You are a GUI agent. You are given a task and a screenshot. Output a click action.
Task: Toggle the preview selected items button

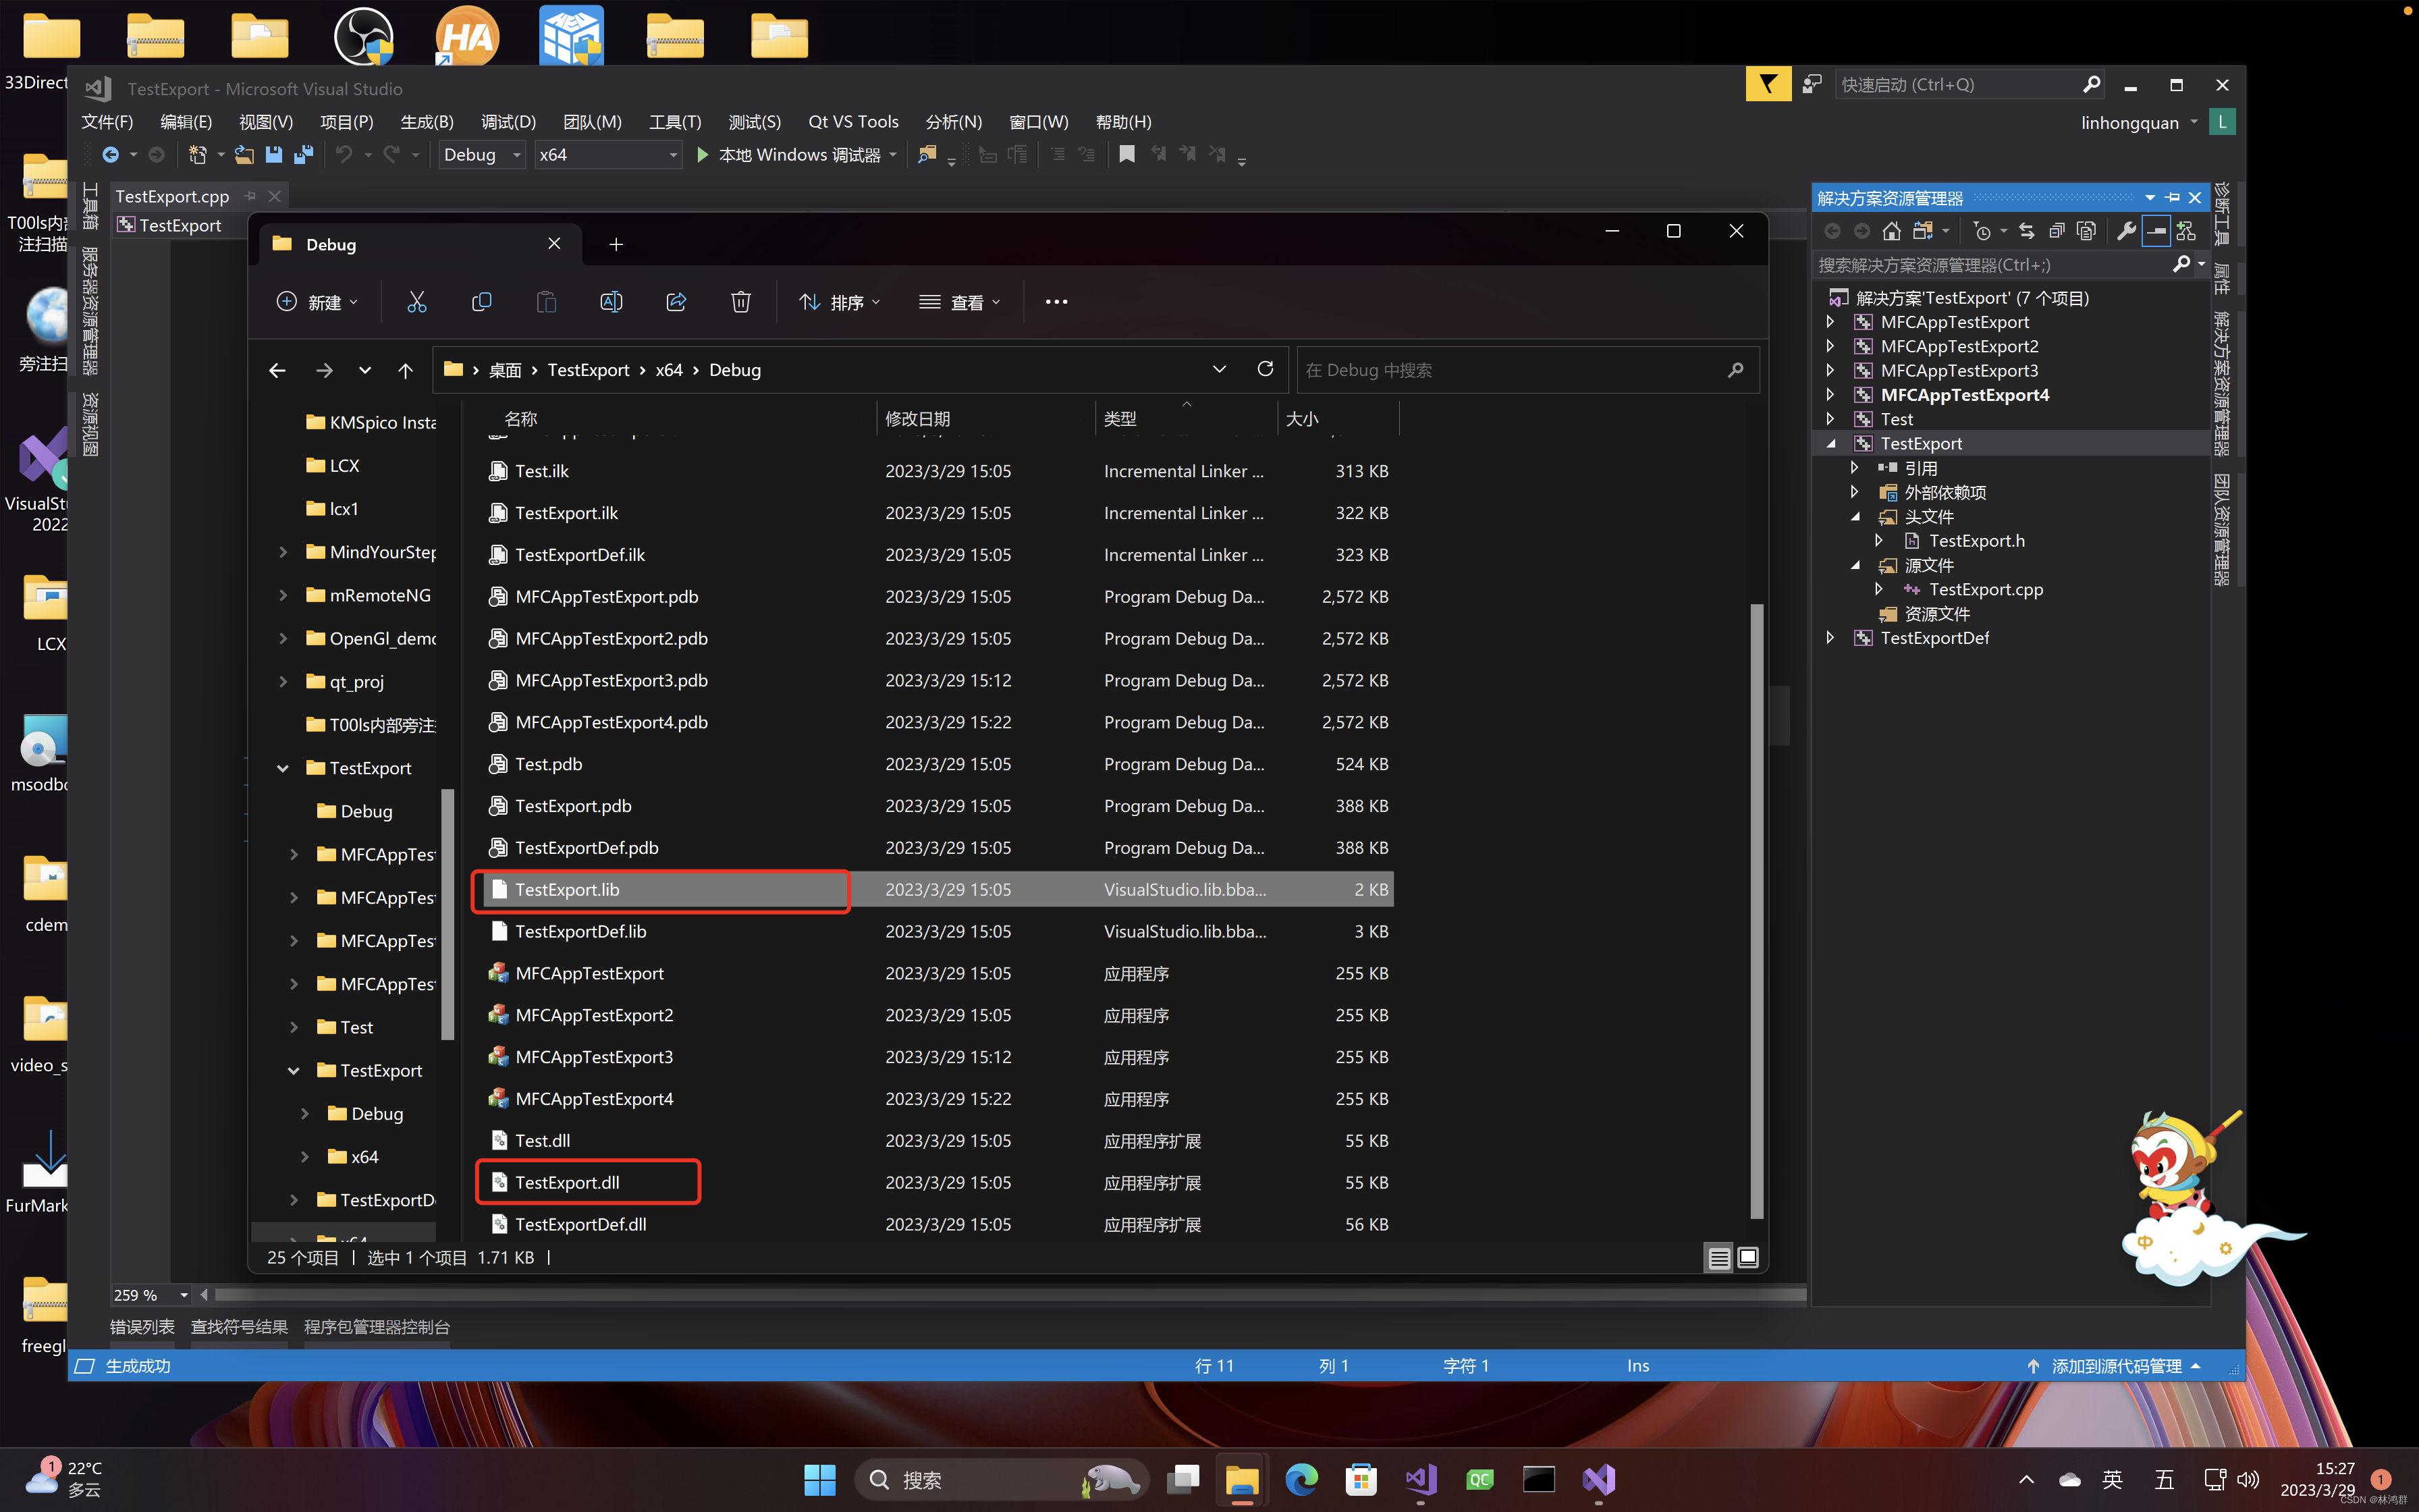point(2156,231)
